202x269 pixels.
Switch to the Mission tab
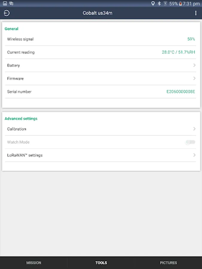[x=34, y=263]
